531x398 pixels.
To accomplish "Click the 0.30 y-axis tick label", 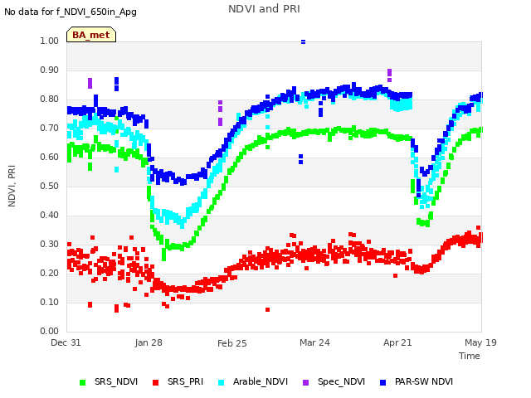I will [x=50, y=244].
